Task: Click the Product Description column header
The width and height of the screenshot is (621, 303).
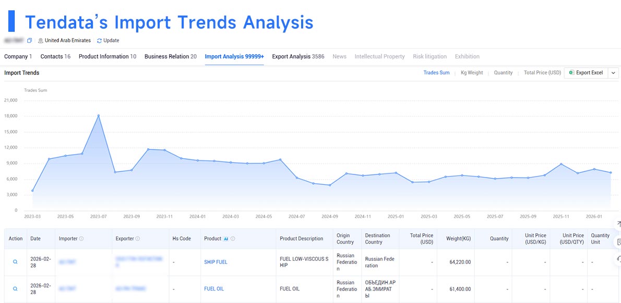Action: point(302,238)
